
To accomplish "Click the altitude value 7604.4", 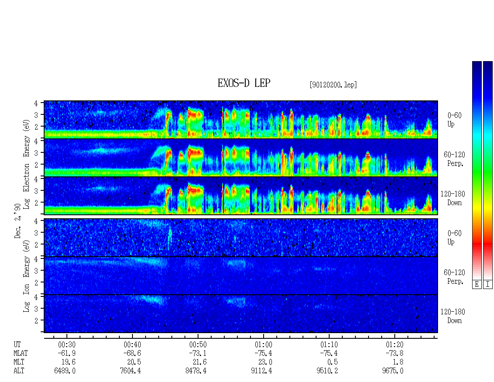I will (x=130, y=371).
